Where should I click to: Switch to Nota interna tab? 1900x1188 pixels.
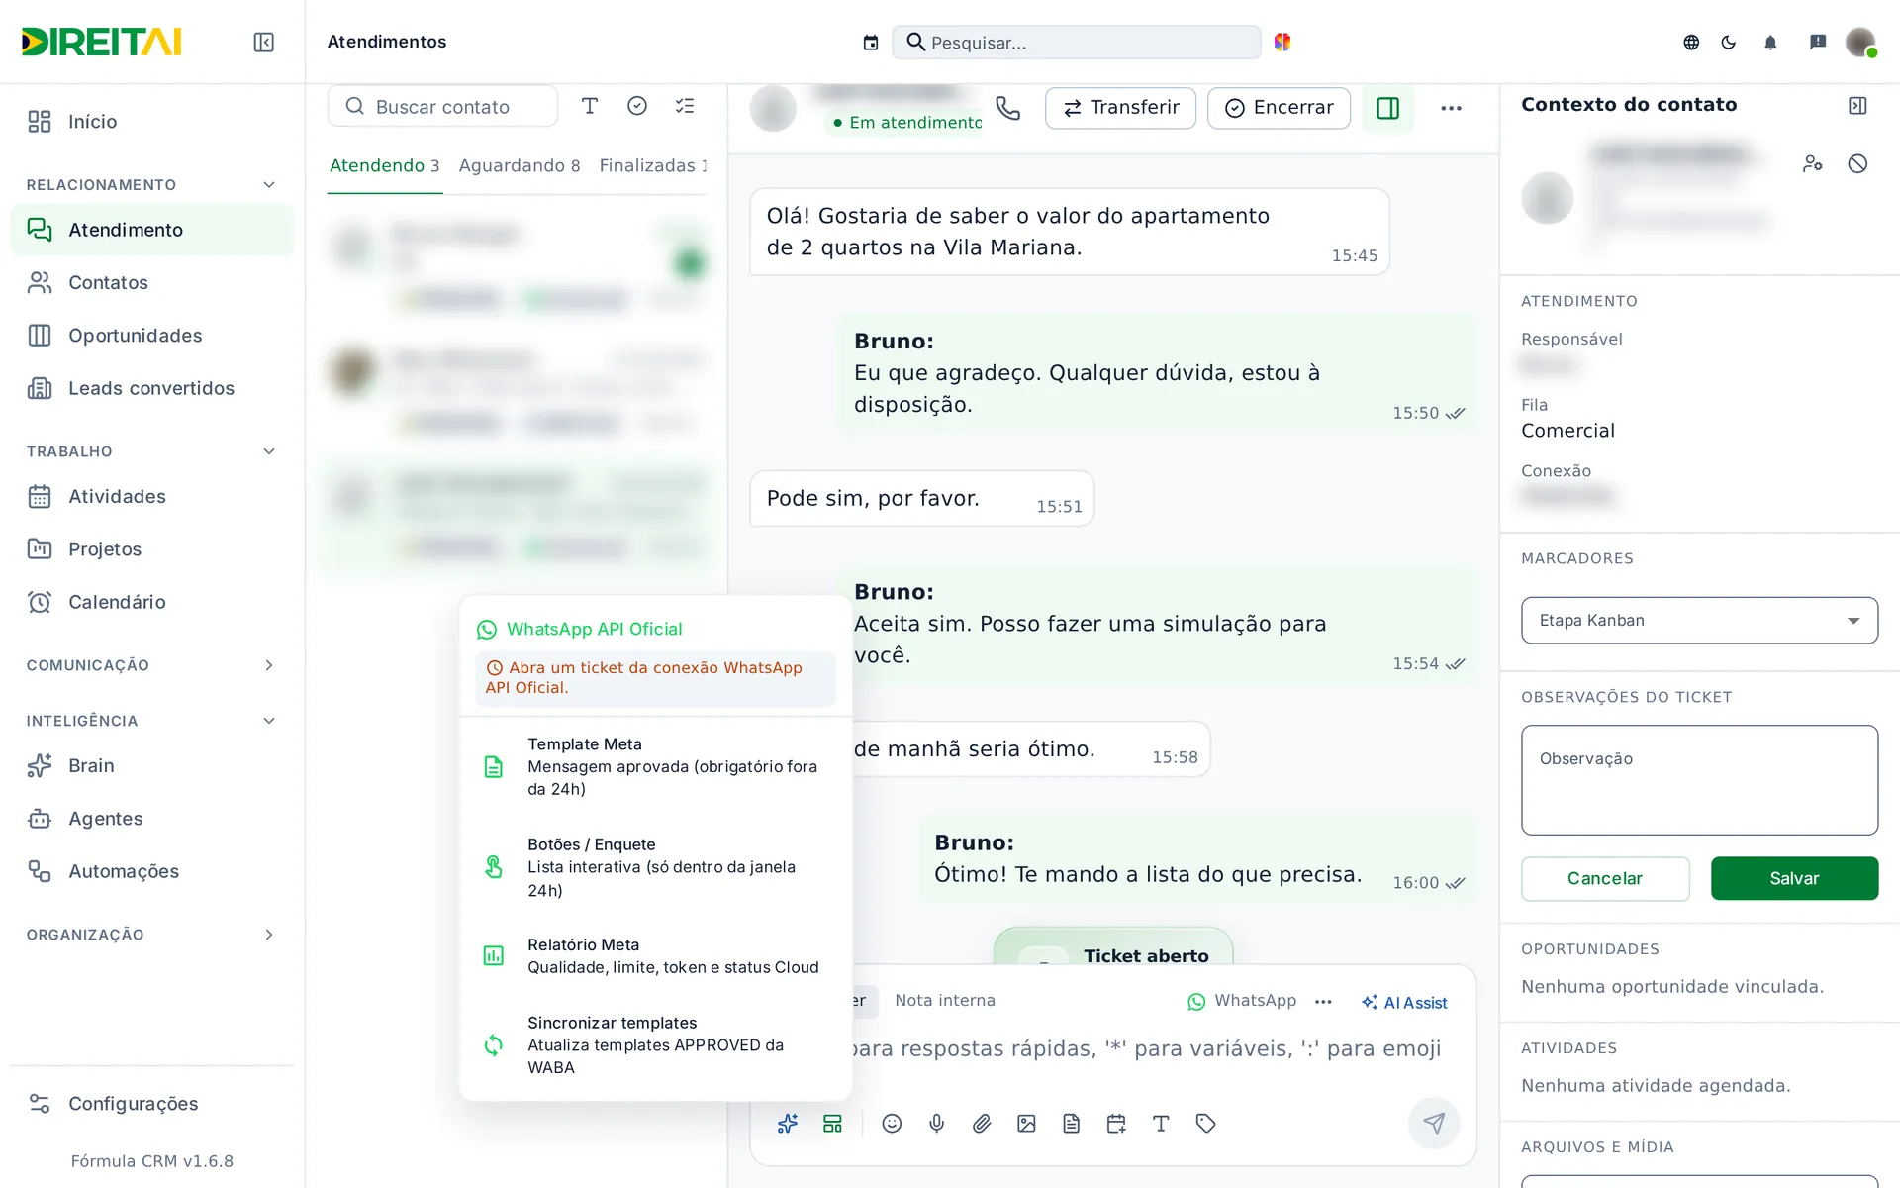coord(945,1001)
